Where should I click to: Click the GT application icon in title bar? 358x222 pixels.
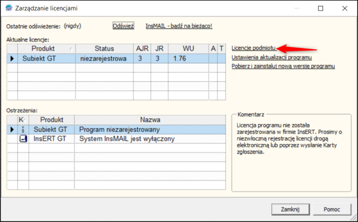[8, 8]
